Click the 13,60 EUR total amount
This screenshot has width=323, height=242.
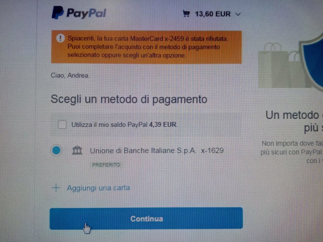(213, 14)
